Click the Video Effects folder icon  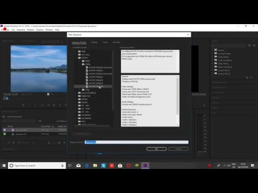click(x=216, y=63)
